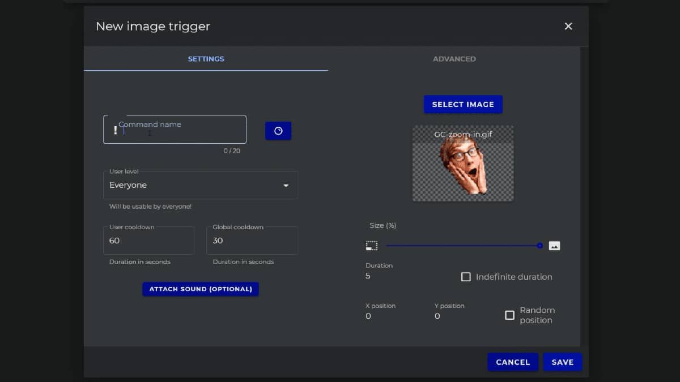Screen dimensions: 680x382
Task: Click the Size percentage slider handle
Action: point(539,246)
